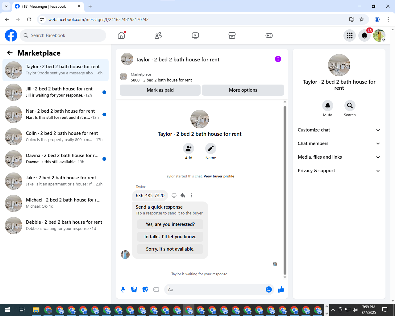
Task: Open the browser tab search dropdown
Action: click(x=6, y=6)
